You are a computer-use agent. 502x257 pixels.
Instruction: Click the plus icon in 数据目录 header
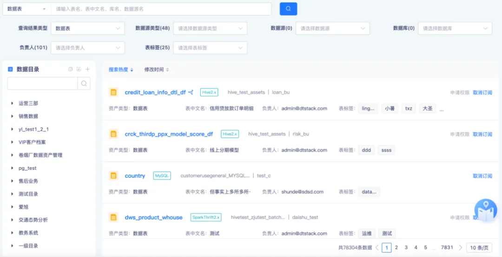point(87,69)
